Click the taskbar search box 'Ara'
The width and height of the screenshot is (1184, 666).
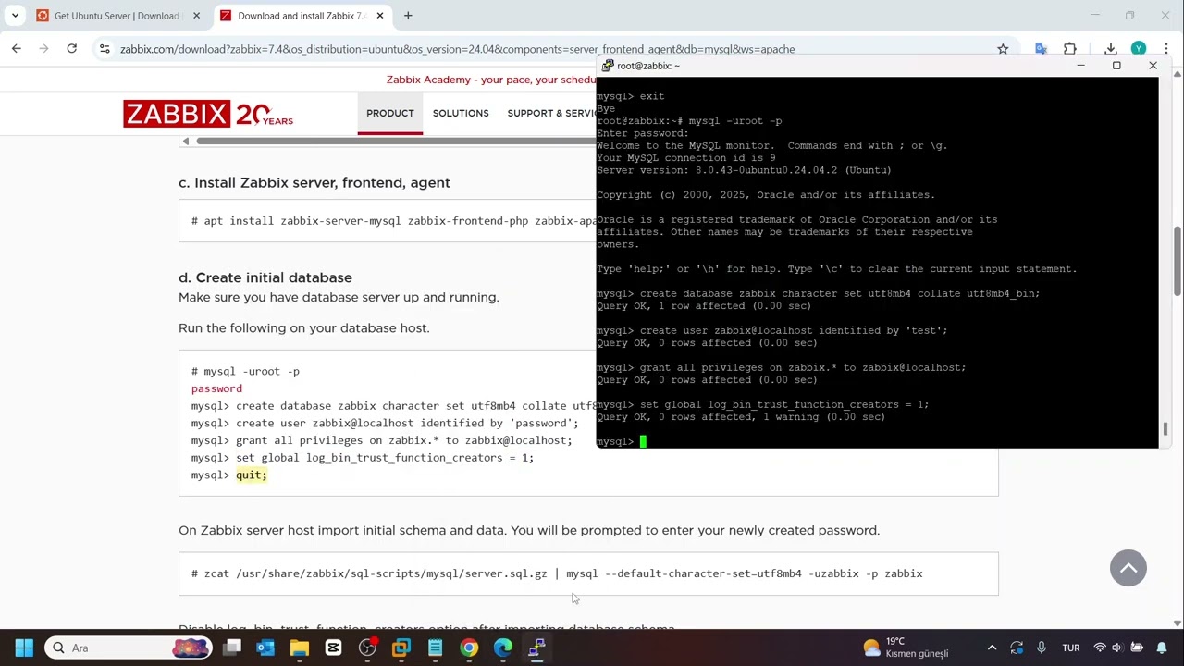pyautogui.click(x=129, y=647)
